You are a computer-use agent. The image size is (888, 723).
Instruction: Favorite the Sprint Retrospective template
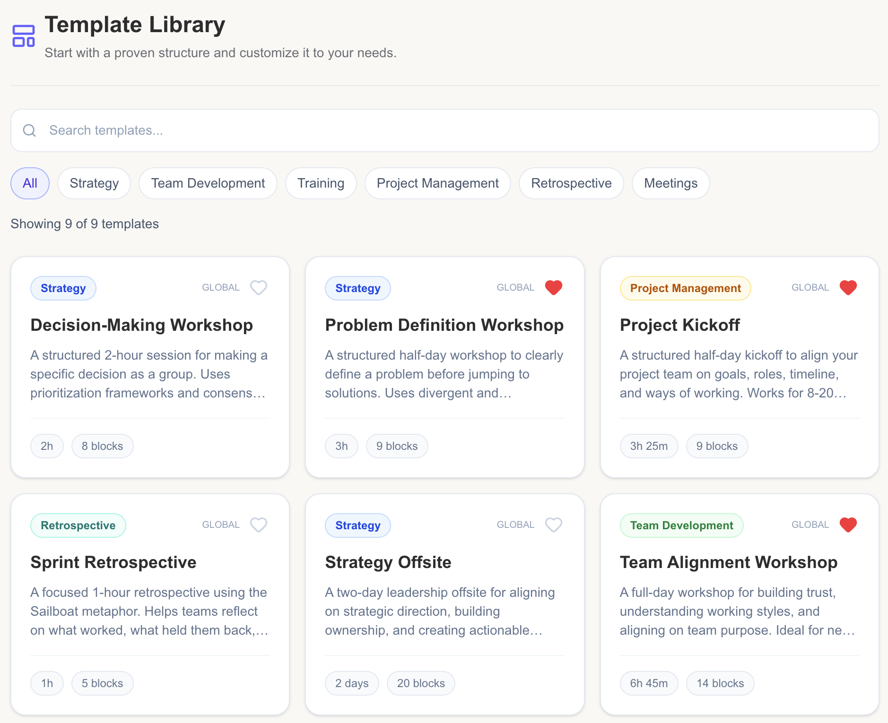tap(258, 525)
